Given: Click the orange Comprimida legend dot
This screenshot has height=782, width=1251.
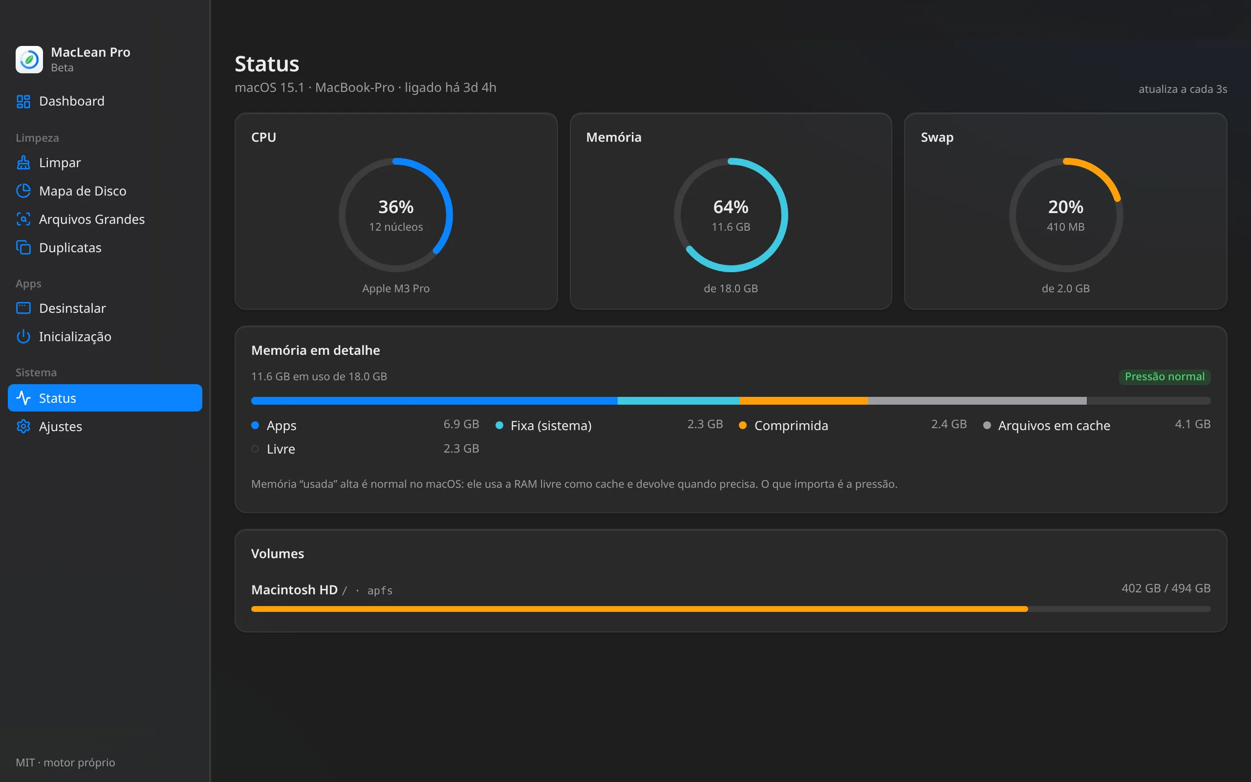Looking at the screenshot, I should pyautogui.click(x=743, y=425).
